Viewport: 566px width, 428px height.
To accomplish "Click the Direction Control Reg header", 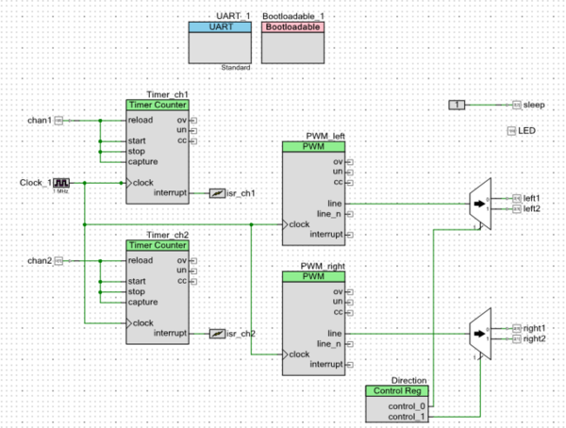I will coord(397,391).
